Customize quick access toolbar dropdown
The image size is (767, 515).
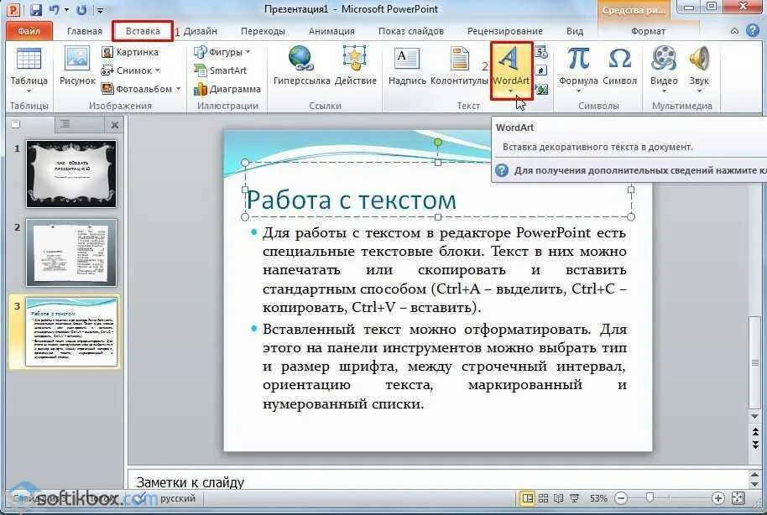100,10
